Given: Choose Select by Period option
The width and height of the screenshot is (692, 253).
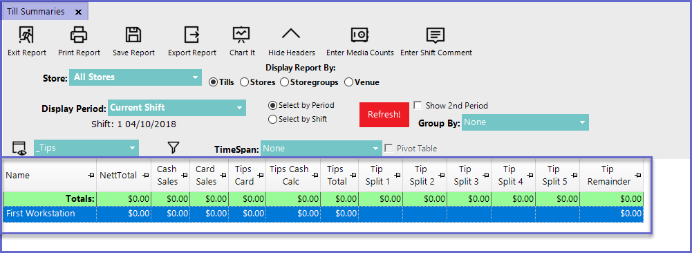Looking at the screenshot, I should point(272,106).
